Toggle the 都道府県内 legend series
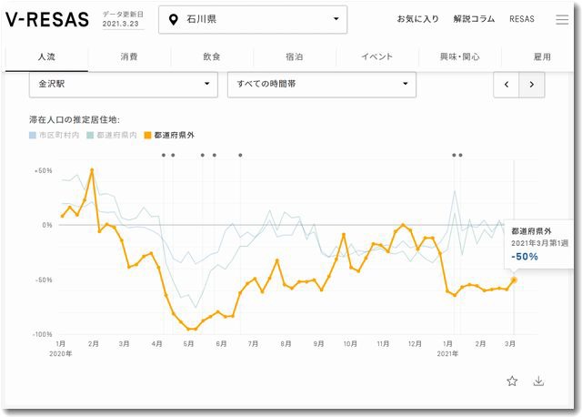 (110, 135)
